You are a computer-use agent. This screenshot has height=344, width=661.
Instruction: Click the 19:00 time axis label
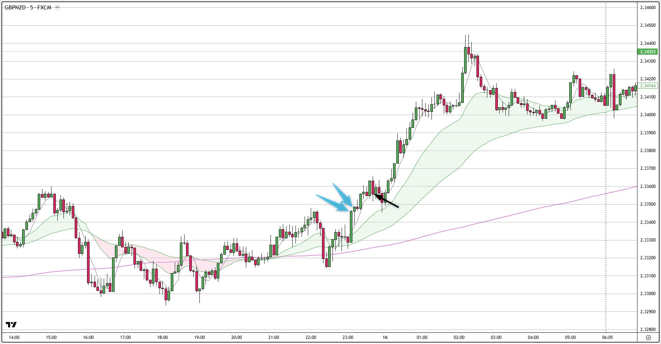point(199,337)
